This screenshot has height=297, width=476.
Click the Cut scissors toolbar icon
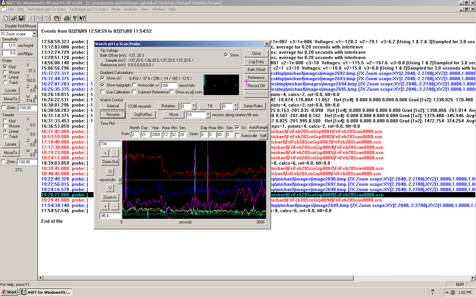coord(31,18)
